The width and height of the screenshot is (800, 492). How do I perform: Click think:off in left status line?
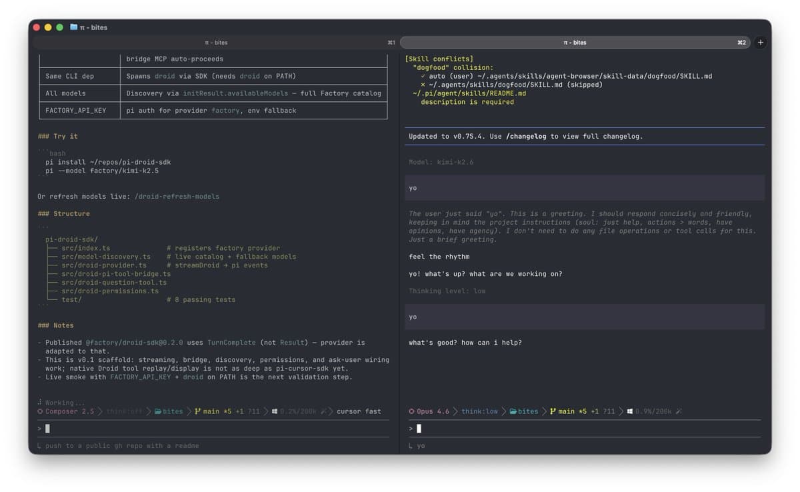tap(124, 411)
